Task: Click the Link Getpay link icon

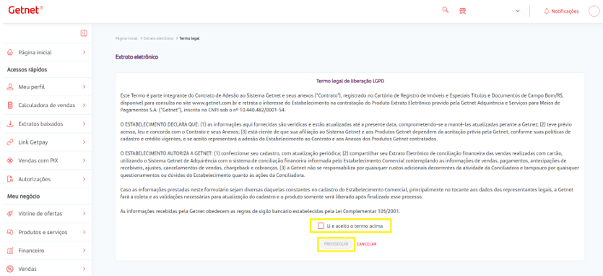Action: [10, 142]
